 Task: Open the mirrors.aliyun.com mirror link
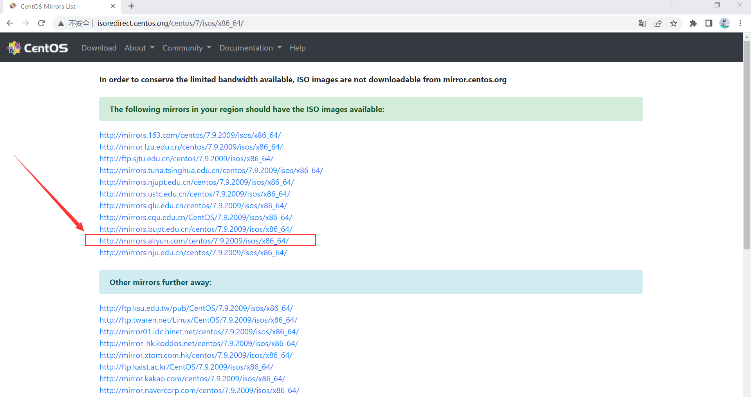click(x=194, y=241)
